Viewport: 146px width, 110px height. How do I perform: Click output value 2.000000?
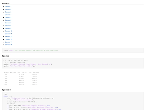click(34, 84)
